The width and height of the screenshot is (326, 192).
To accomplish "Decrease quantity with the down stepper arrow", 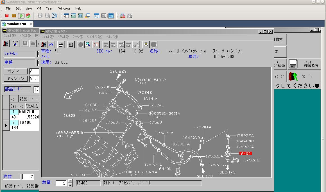I will (x=70, y=185).
